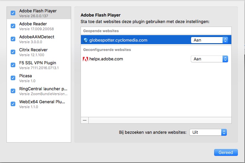Disable the Picasa plugin checkbox

pos(13,78)
